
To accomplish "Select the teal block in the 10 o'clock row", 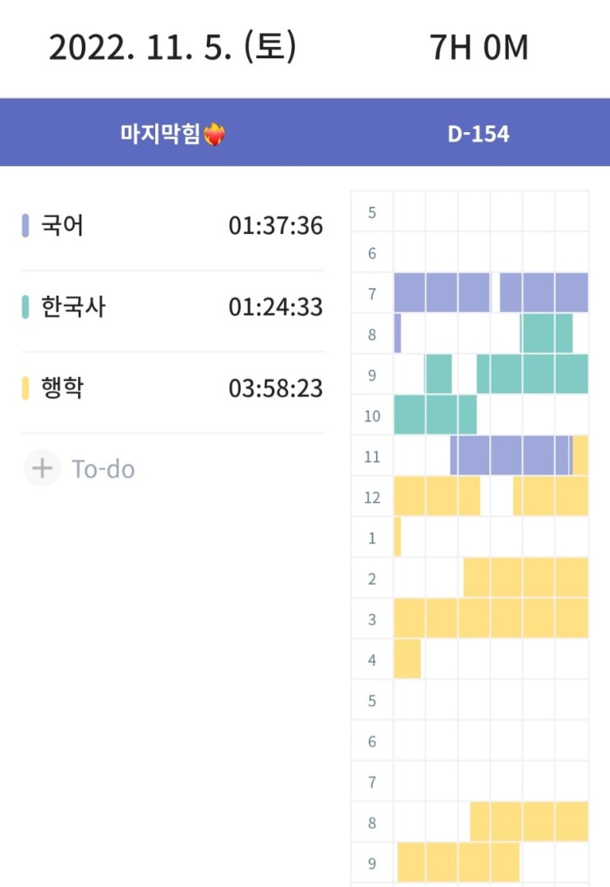I will [435, 414].
